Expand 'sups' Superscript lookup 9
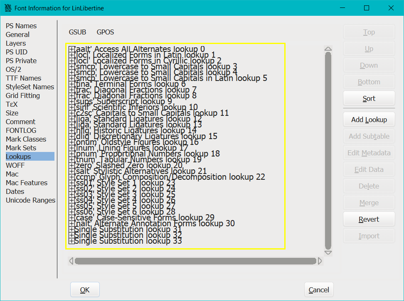 [x=71, y=101]
